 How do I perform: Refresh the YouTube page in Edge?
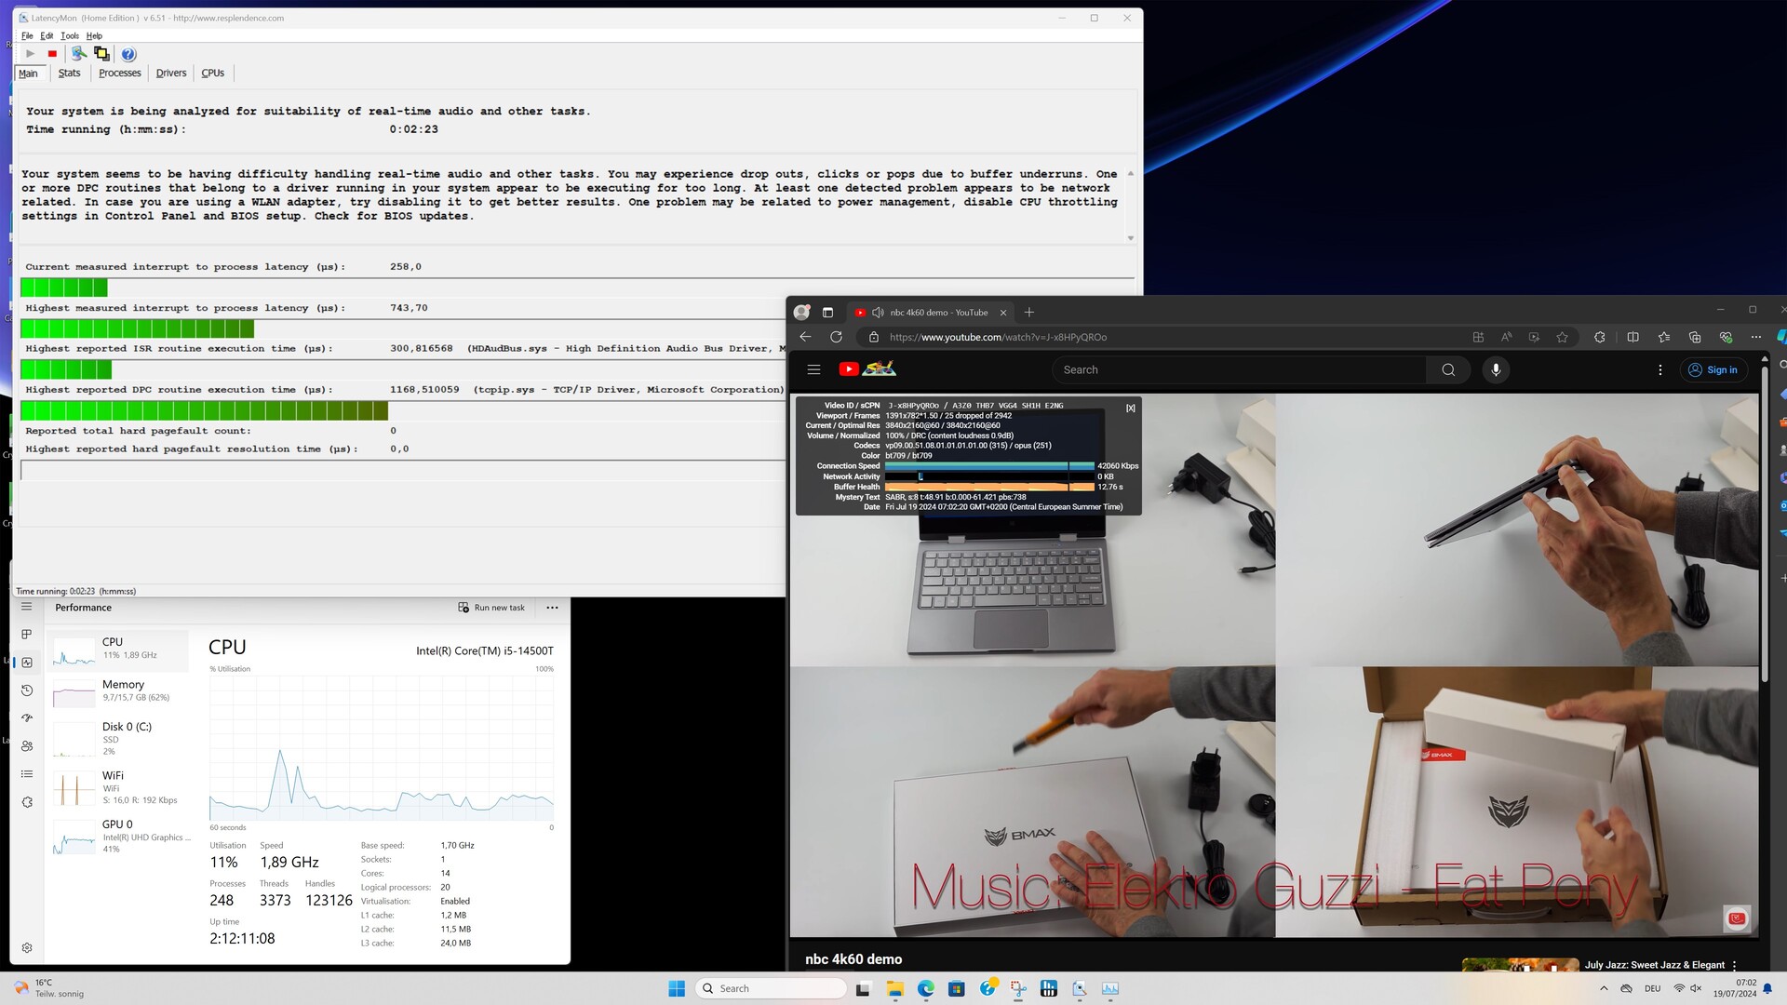[x=836, y=337]
